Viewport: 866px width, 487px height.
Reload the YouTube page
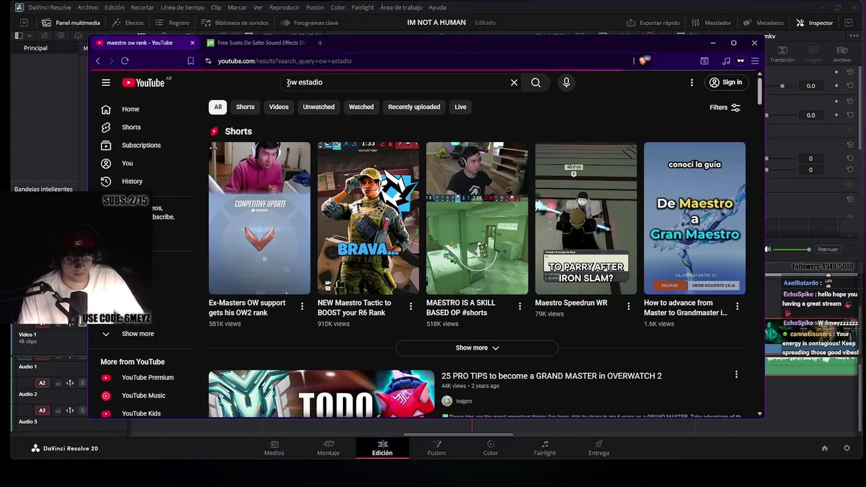[x=124, y=61]
